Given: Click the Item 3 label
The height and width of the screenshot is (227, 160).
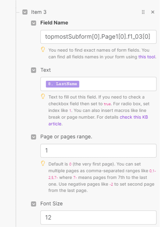Looking at the screenshot, I should tap(39, 12).
